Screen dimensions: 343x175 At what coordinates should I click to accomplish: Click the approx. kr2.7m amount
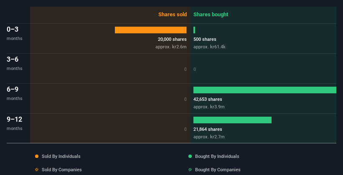click(209, 137)
